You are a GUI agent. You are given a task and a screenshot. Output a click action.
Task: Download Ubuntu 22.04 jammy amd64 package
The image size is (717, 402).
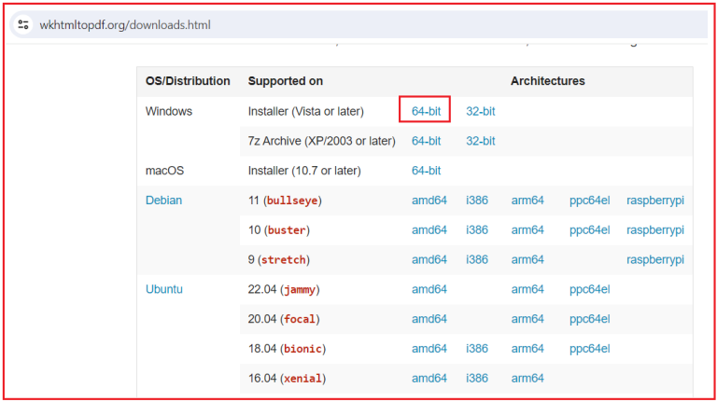429,289
